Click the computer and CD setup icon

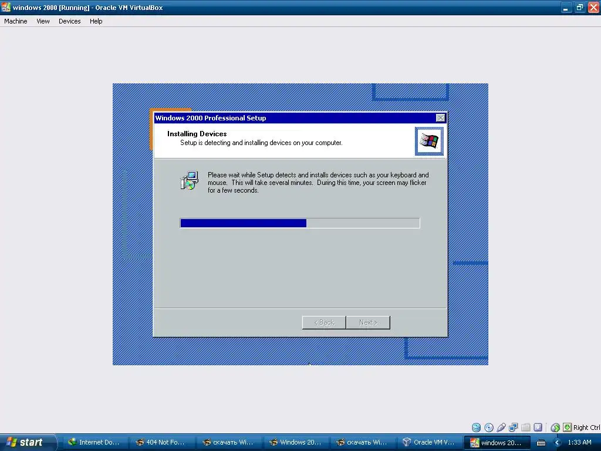[190, 181]
